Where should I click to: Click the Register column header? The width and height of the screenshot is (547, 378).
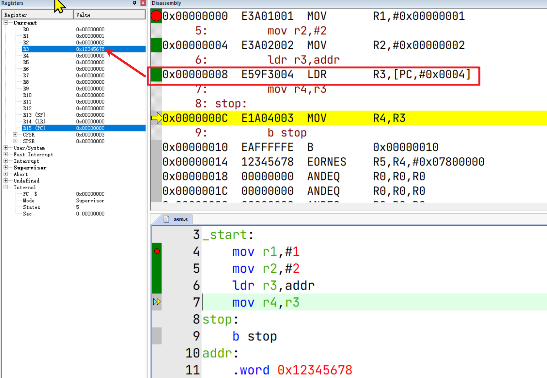[x=38, y=15]
